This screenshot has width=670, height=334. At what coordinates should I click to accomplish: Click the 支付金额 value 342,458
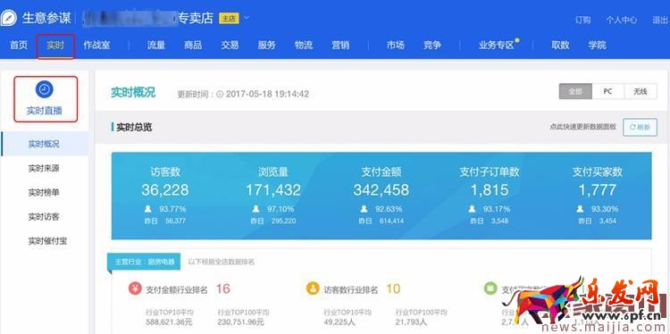pyautogui.click(x=381, y=190)
